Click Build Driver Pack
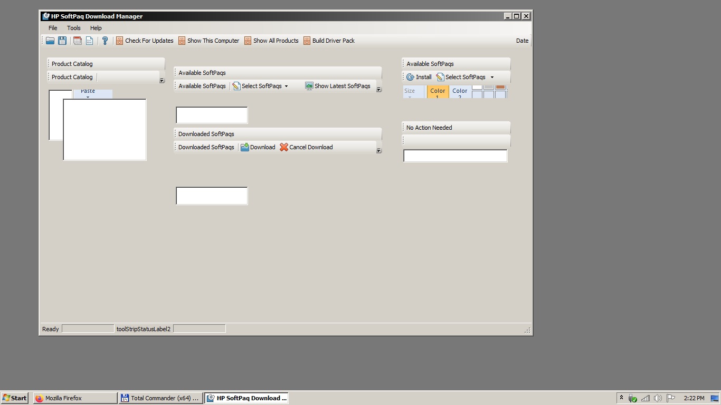 [x=333, y=41]
